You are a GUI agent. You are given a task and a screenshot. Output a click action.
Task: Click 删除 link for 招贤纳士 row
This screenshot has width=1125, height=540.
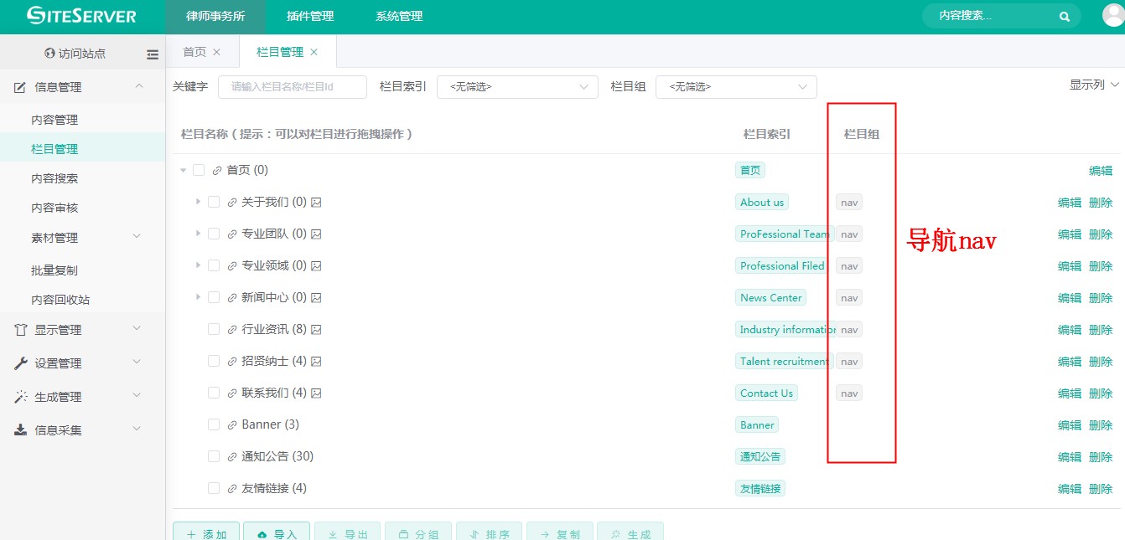[x=1100, y=362]
